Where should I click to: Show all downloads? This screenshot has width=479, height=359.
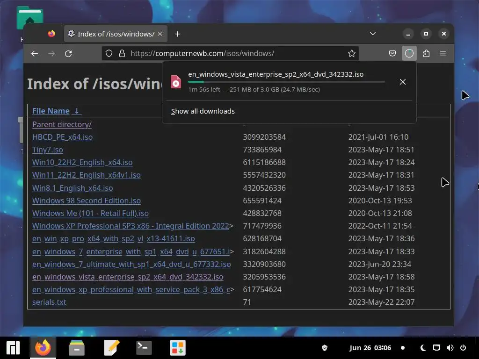[203, 111]
